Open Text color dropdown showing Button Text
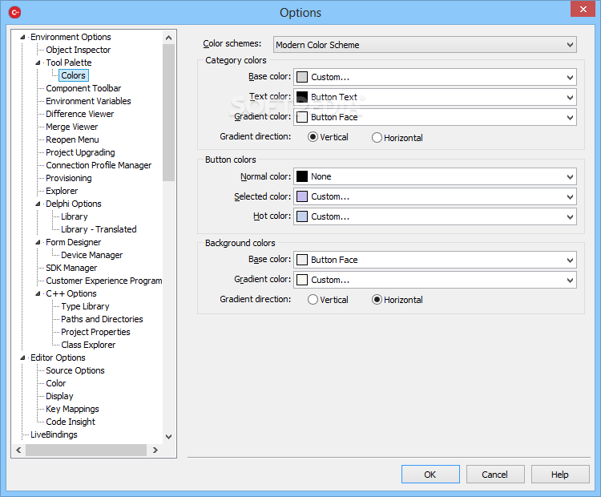Image resolution: width=601 pixels, height=497 pixels. [434, 97]
